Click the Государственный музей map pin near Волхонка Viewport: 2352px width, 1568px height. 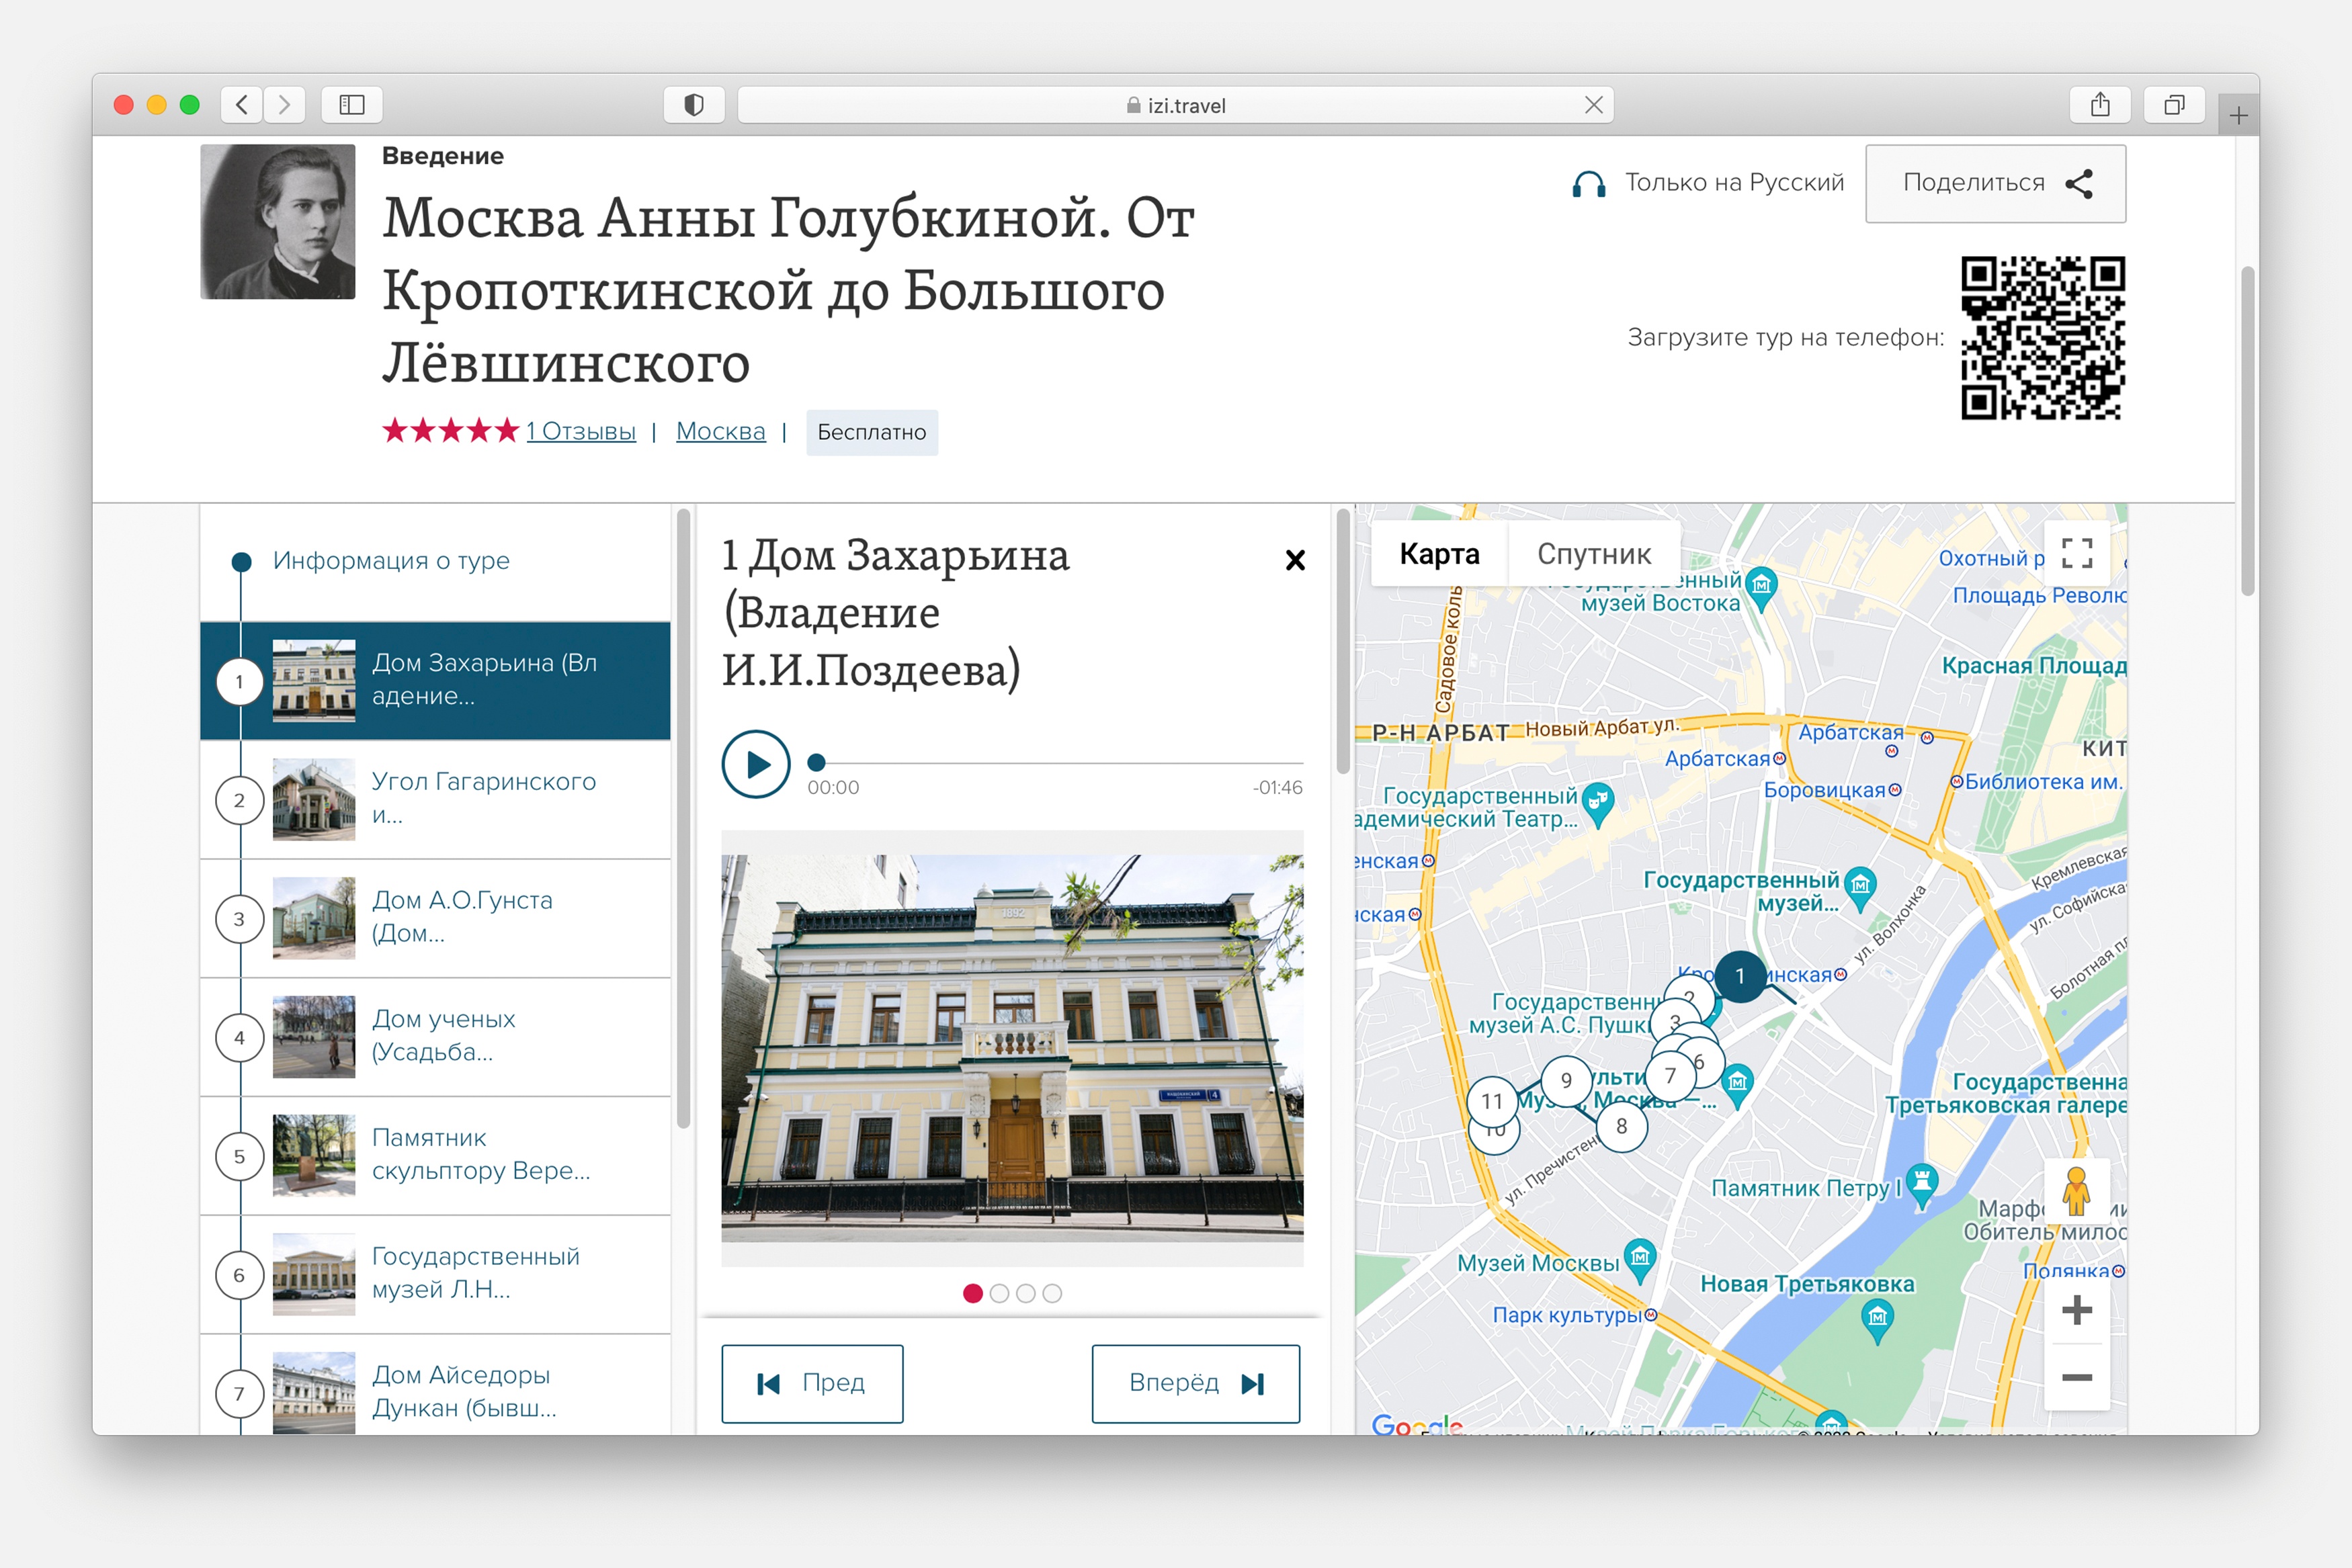click(x=1860, y=887)
